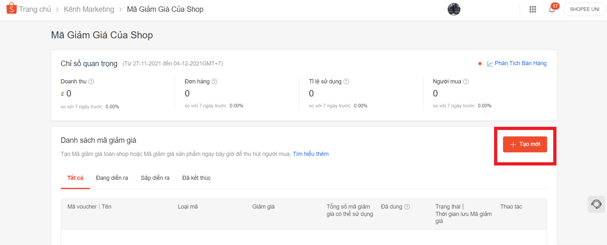The image size is (607, 245).
Task: Click the user profile avatar
Action: (454, 9)
